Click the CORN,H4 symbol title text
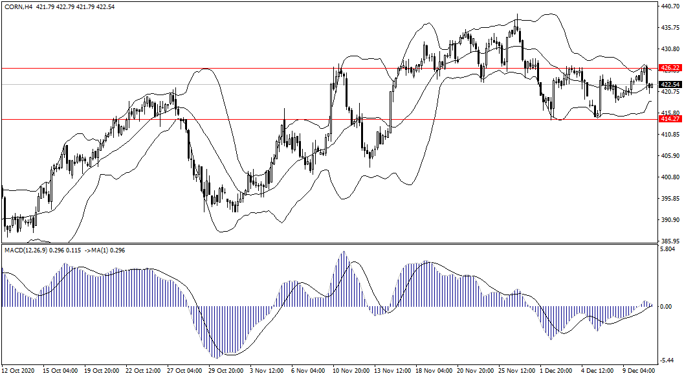 [x=19, y=7]
